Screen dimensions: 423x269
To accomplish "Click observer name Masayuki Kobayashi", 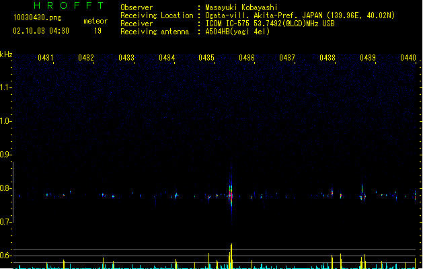I will coord(241,7).
